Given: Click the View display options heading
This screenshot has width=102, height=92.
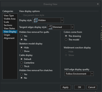Looking at the screenshot, I should pos(29,11).
